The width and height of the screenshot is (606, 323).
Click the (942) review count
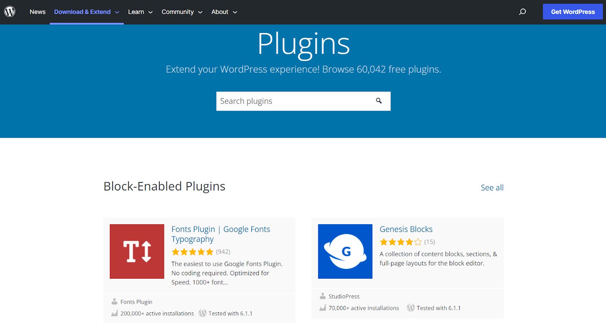(x=223, y=251)
